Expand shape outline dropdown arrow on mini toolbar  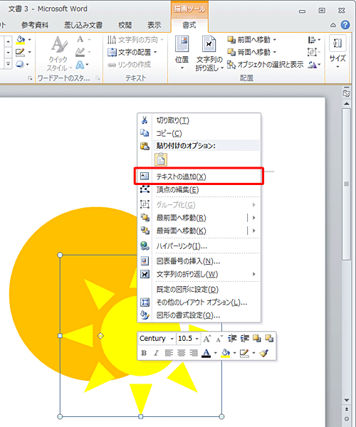pos(253,353)
